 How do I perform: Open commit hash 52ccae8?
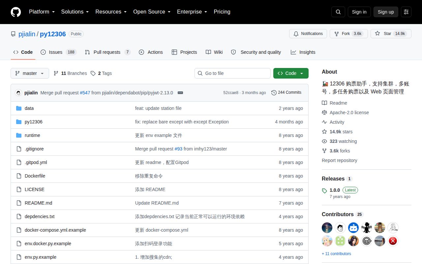[231, 93]
